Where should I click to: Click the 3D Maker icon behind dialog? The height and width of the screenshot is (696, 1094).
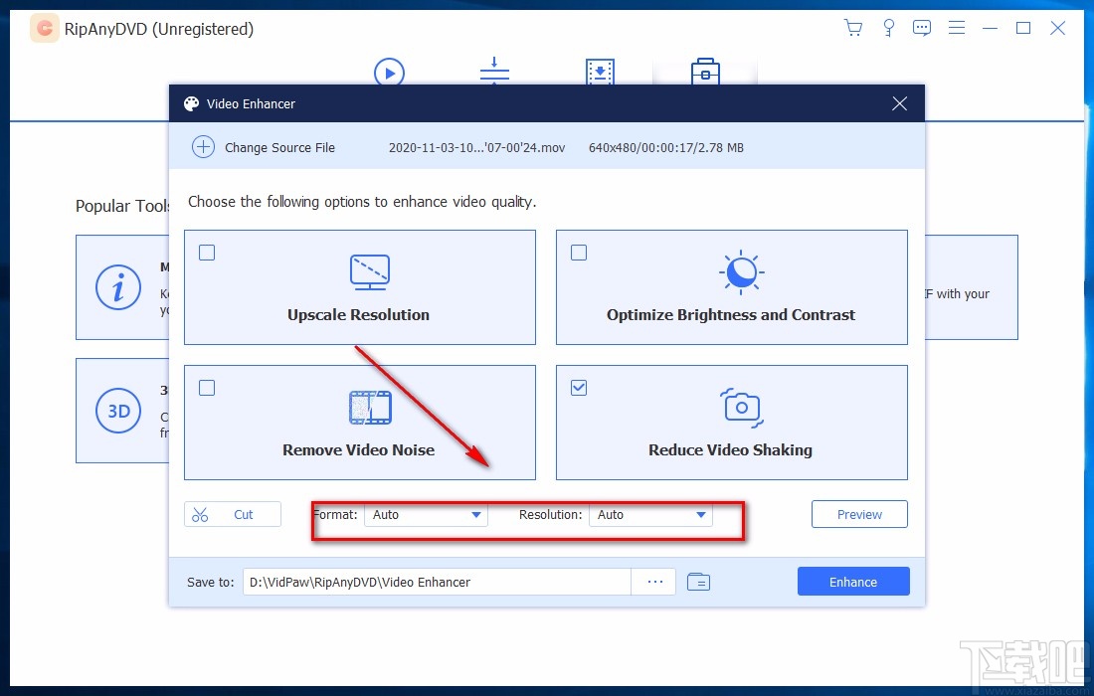click(x=118, y=411)
